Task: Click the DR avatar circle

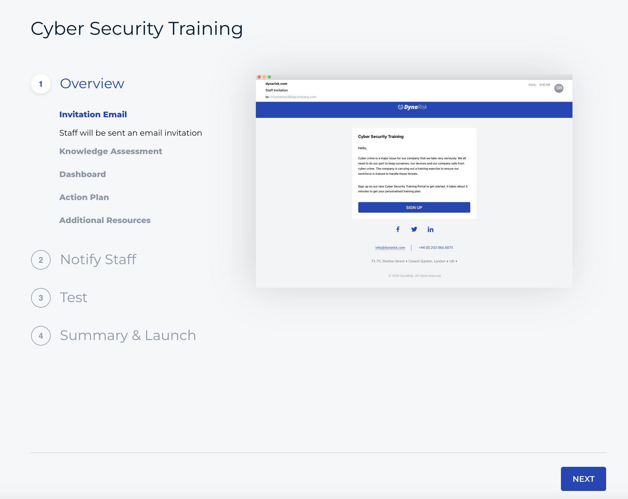Action: (558, 88)
